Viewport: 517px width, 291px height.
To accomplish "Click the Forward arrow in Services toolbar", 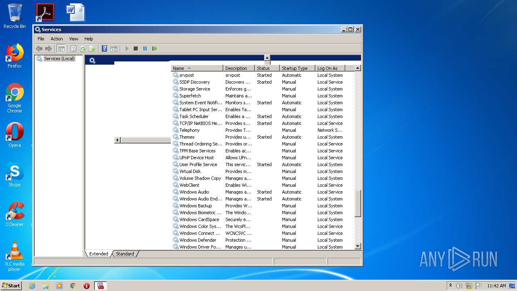I will click(x=48, y=48).
